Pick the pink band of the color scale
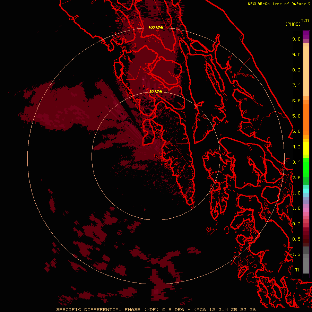Viewport: 312px width, 312px height. click(306, 210)
